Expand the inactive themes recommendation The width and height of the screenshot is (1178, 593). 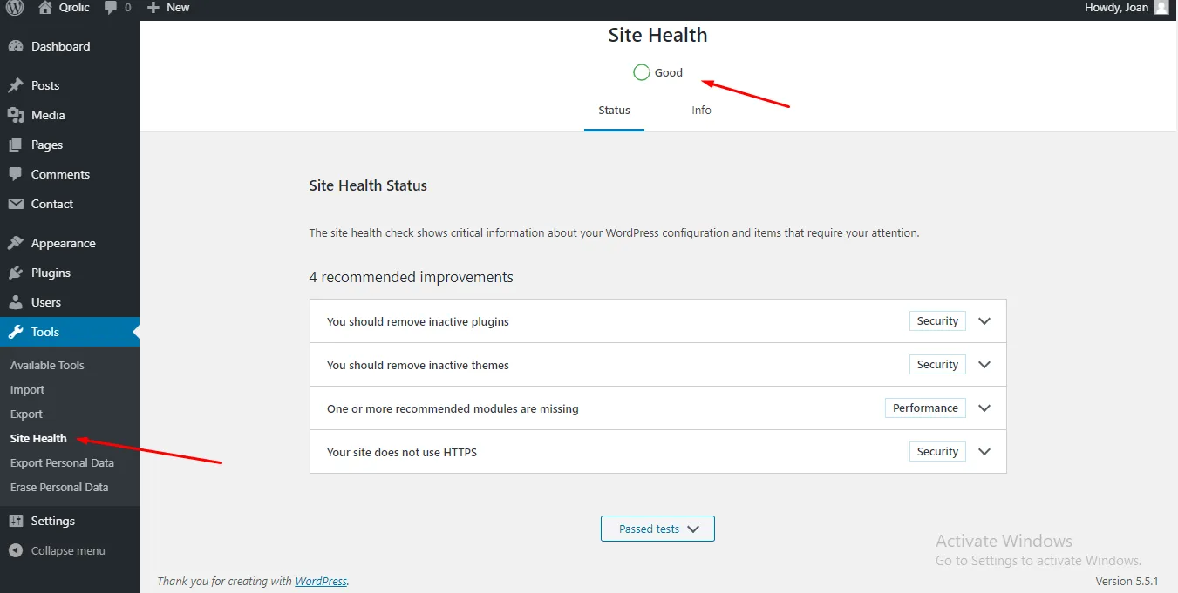tap(984, 365)
